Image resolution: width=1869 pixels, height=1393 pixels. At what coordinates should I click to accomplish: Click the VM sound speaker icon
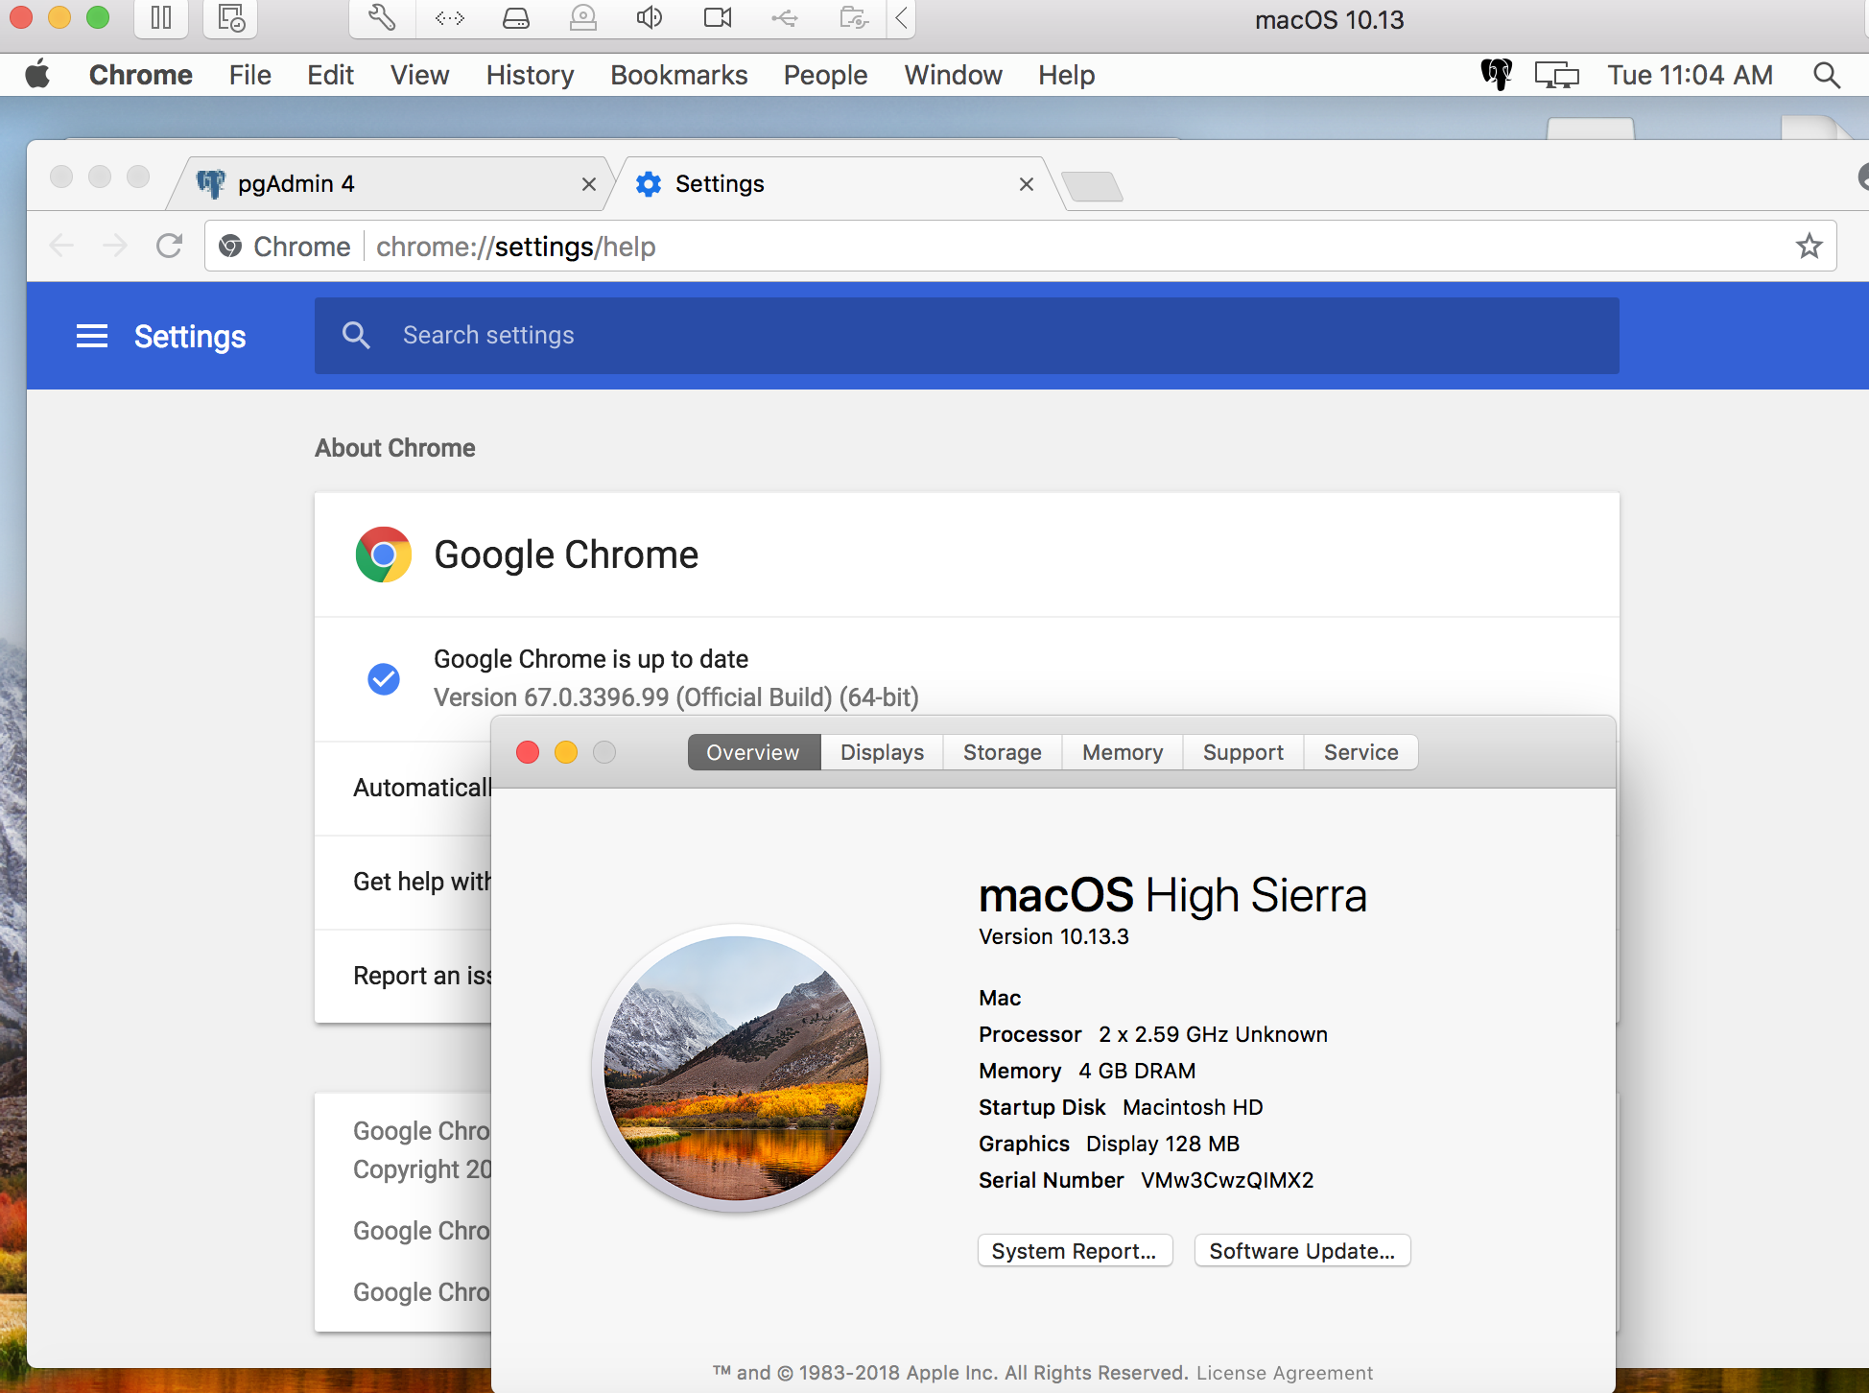650,18
